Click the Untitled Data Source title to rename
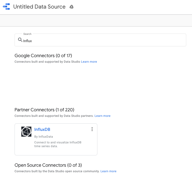 (x=39, y=7)
